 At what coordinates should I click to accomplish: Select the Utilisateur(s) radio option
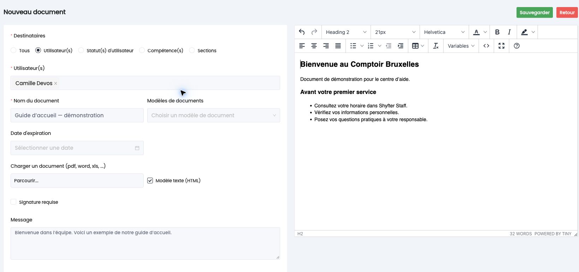click(x=38, y=50)
